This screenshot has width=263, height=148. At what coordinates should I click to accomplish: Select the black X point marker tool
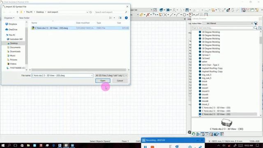pos(165,15)
